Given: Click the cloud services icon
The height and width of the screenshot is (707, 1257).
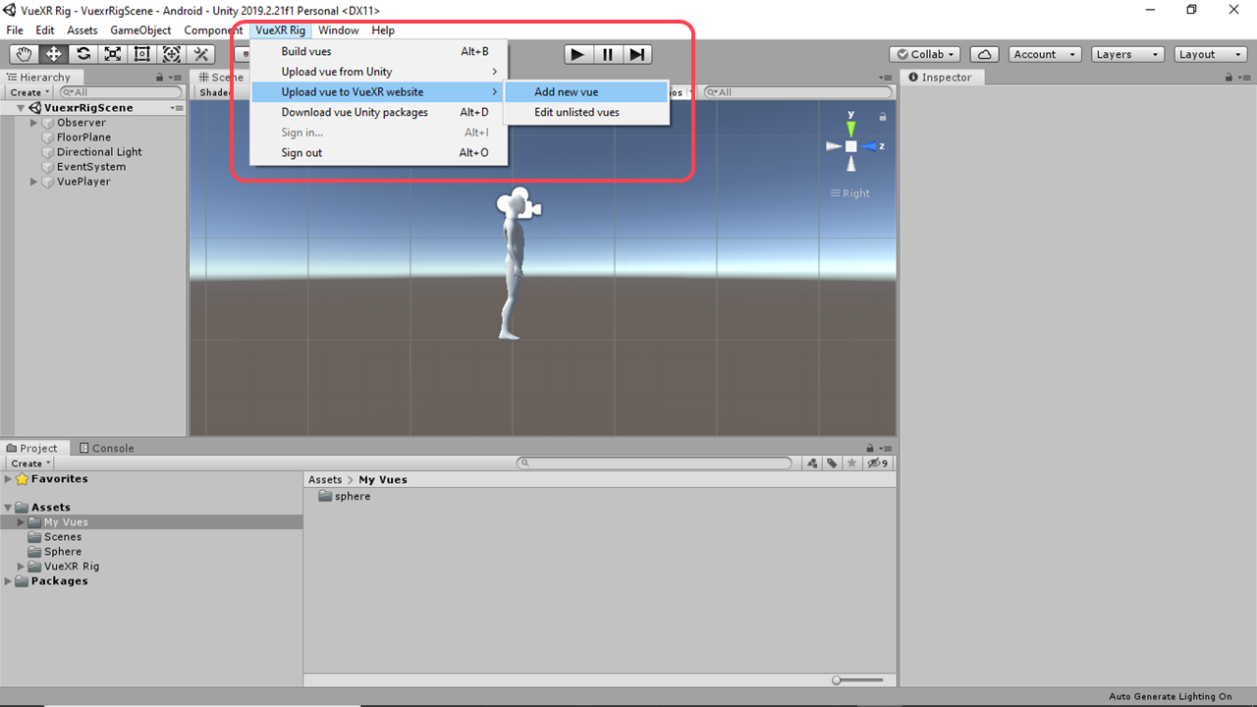Looking at the screenshot, I should point(984,55).
